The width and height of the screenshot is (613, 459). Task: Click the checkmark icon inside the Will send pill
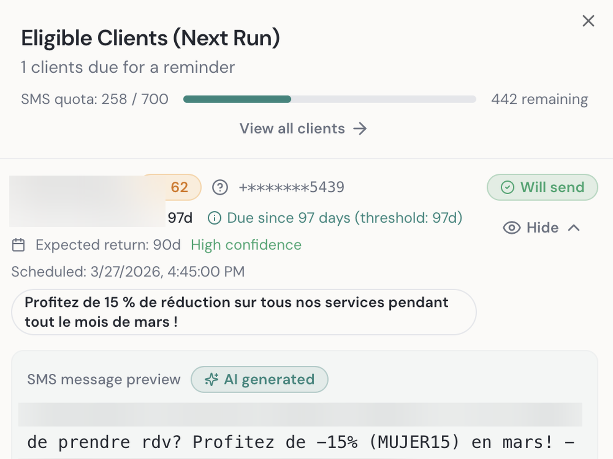(x=508, y=187)
